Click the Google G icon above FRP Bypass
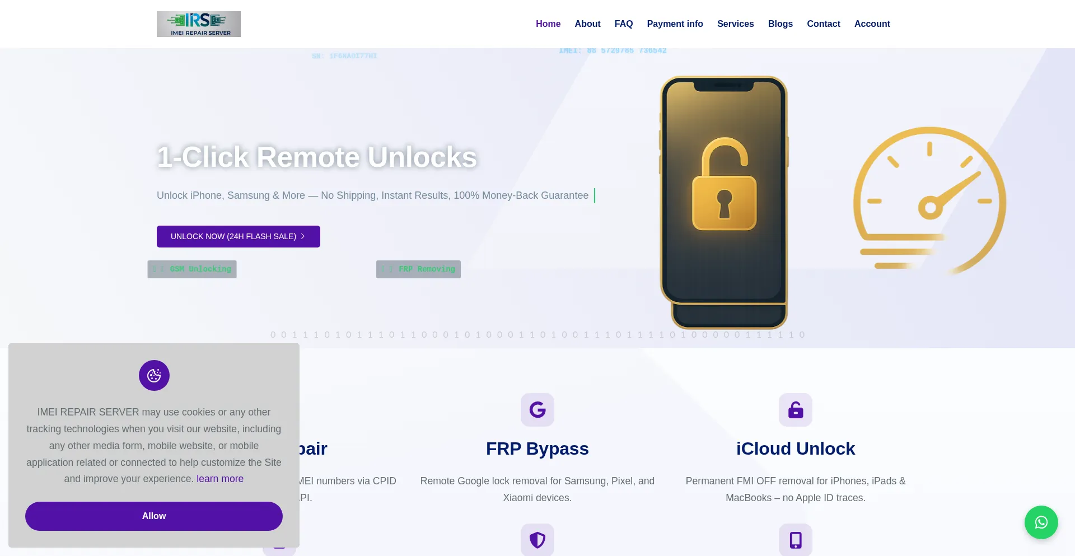This screenshot has width=1075, height=556. point(537,410)
